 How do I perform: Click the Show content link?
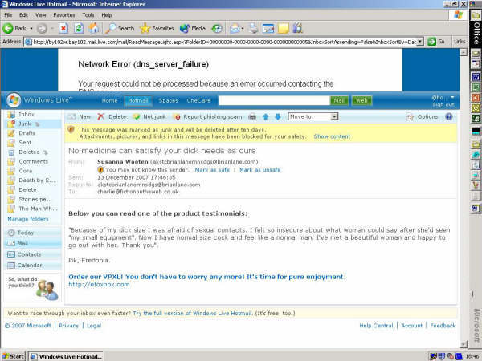[332, 136]
